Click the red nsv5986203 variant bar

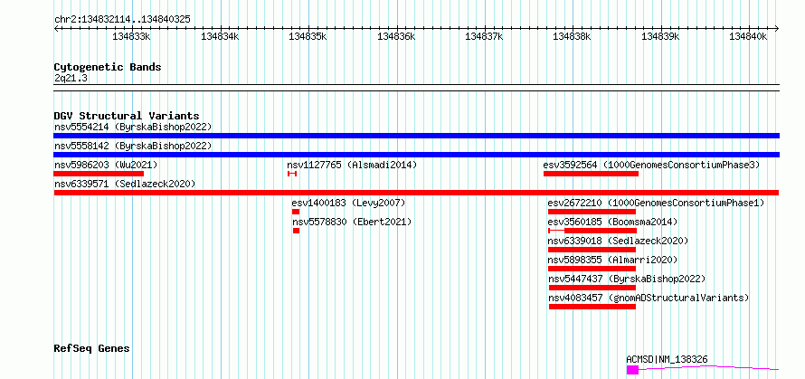(x=99, y=174)
